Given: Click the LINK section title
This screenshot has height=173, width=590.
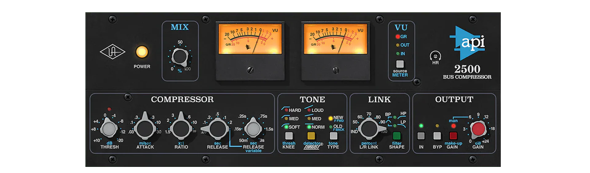Looking at the screenshot, I should (380, 99).
